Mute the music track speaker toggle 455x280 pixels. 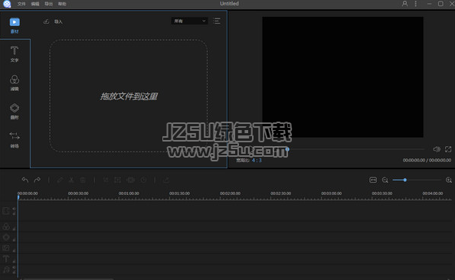14,268
